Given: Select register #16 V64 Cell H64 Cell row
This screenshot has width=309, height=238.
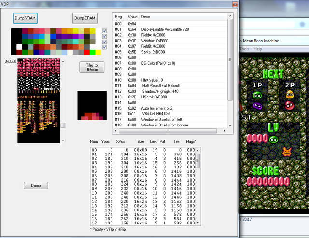Looking at the screenshot, I should coord(170,113).
